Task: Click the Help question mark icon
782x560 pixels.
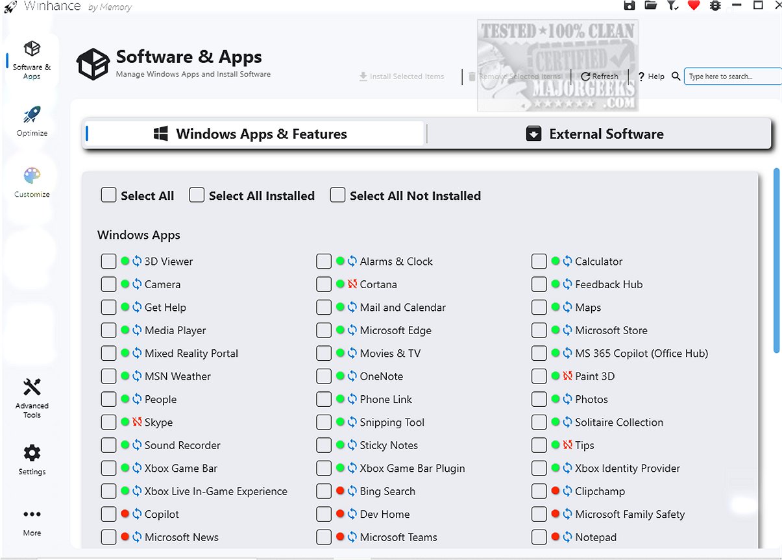Action: tap(641, 77)
